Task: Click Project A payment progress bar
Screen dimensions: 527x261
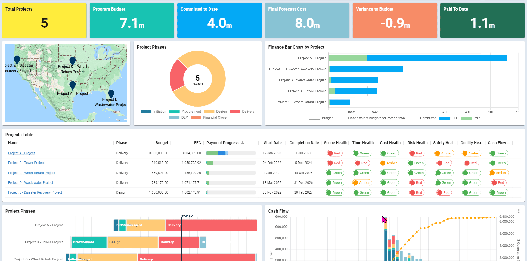Action: click(x=231, y=153)
